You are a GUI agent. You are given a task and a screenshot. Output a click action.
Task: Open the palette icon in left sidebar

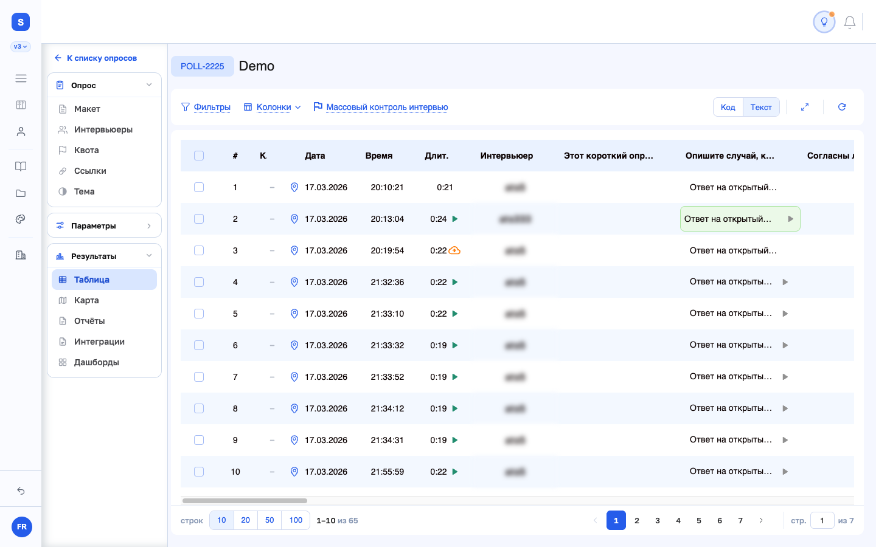click(21, 219)
